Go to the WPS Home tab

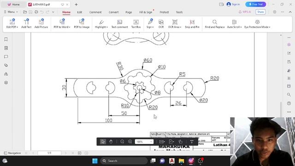tap(13, 5)
